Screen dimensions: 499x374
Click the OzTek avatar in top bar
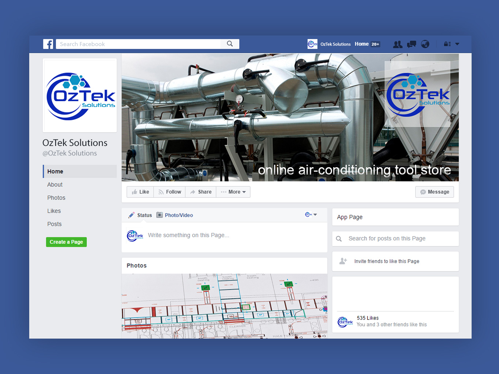click(x=312, y=44)
